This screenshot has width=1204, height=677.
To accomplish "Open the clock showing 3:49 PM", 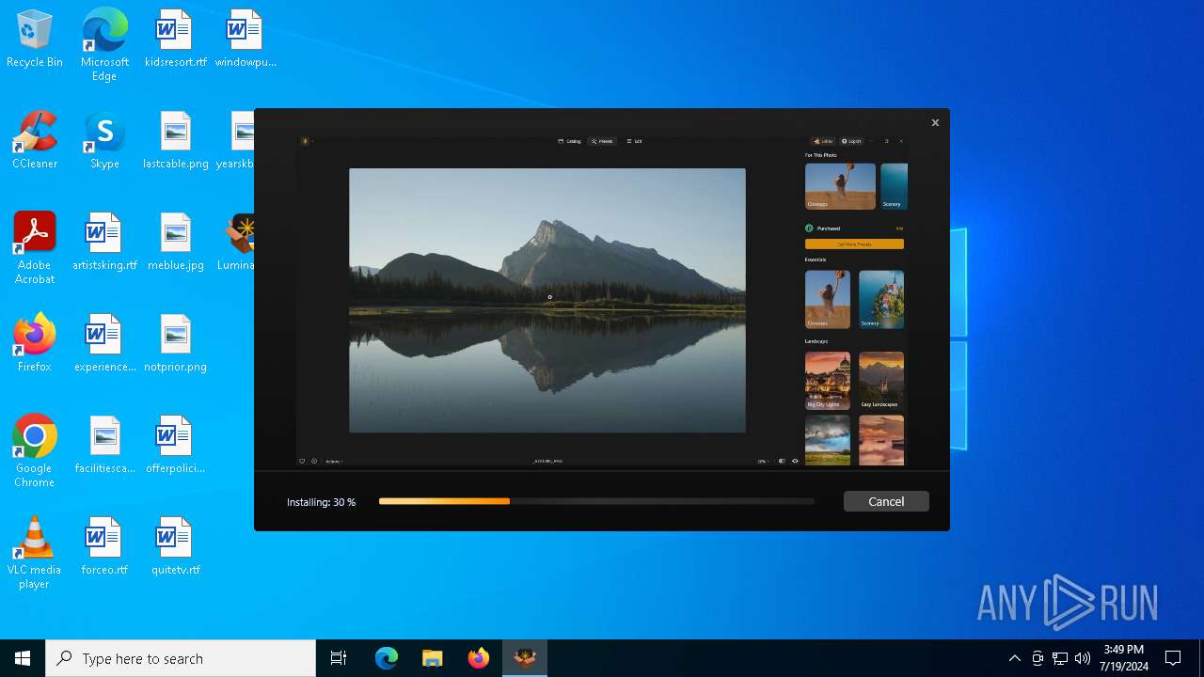I will pos(1124,658).
